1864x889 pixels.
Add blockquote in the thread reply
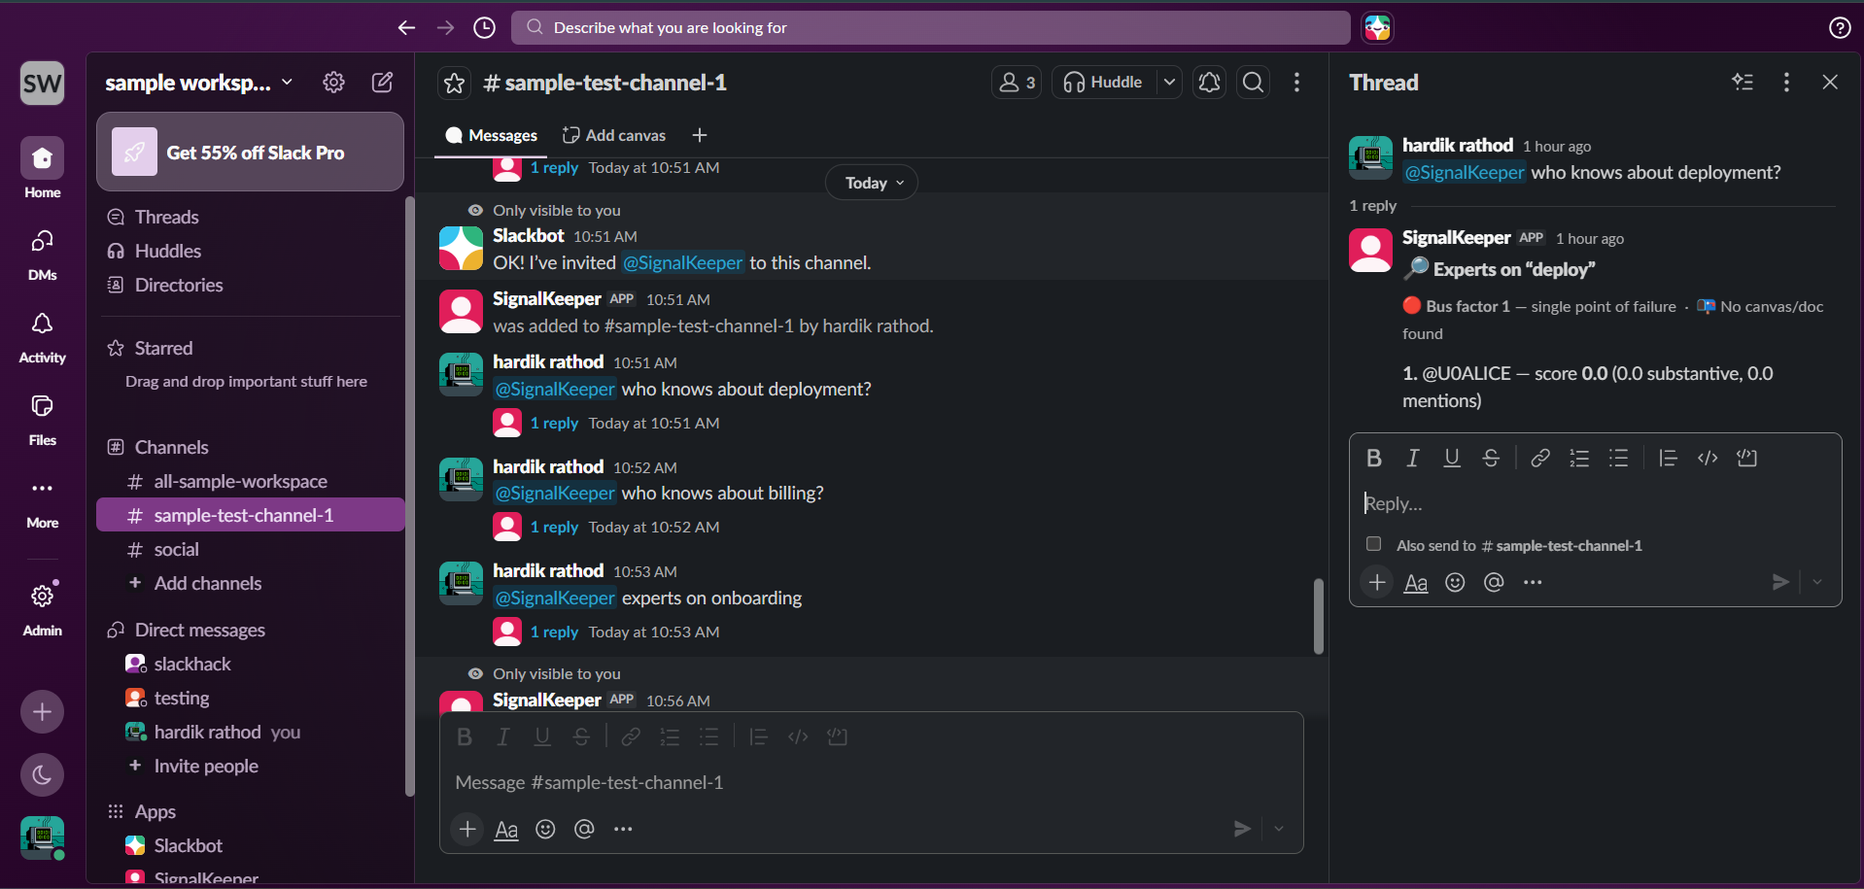1668,459
